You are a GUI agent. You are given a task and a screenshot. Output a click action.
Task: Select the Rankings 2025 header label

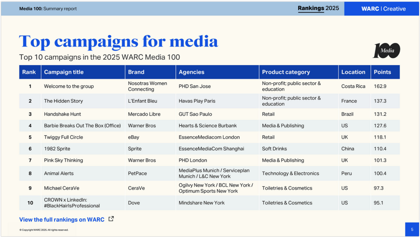tap(318, 8)
